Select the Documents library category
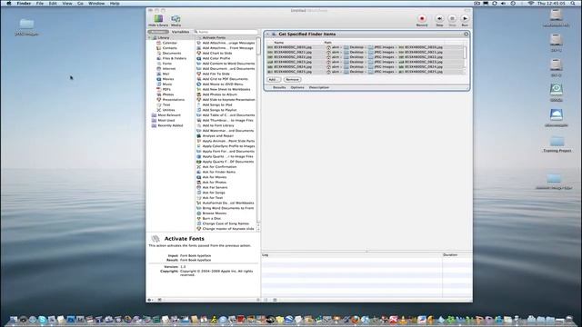 pyautogui.click(x=171, y=54)
